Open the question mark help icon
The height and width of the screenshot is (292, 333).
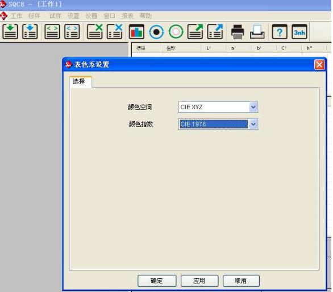[x=280, y=32]
